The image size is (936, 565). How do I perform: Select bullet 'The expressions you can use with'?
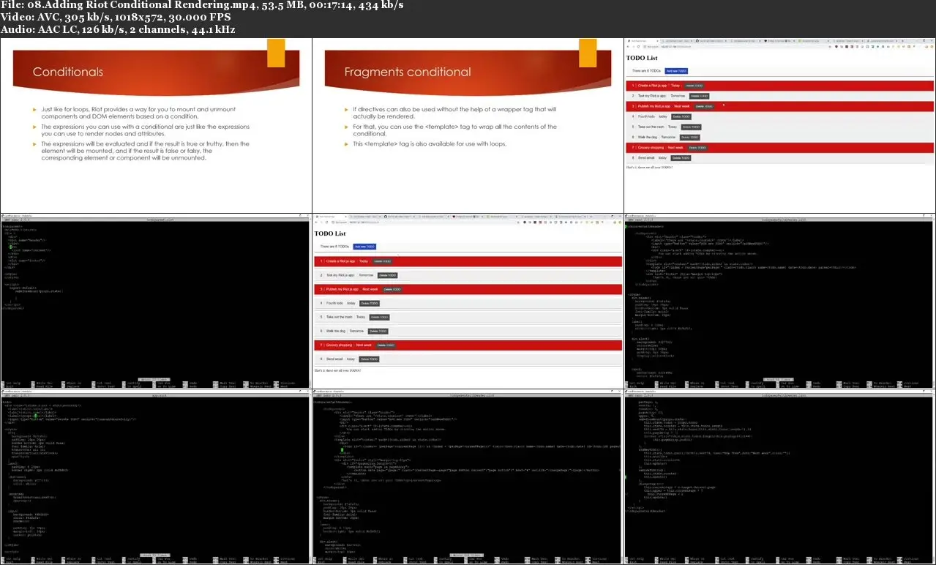tap(146, 130)
